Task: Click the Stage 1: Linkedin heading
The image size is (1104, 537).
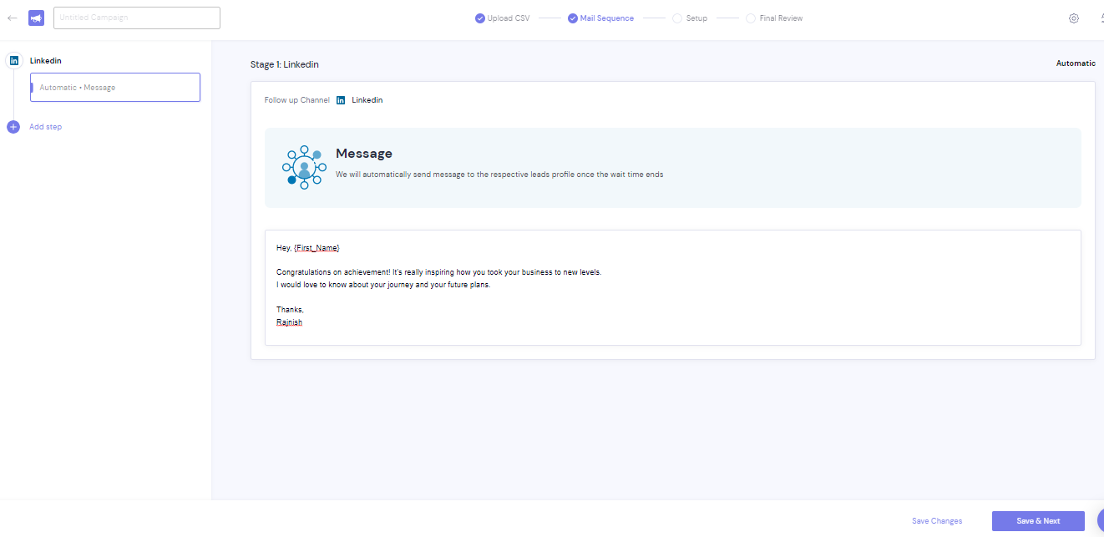Action: click(x=285, y=64)
